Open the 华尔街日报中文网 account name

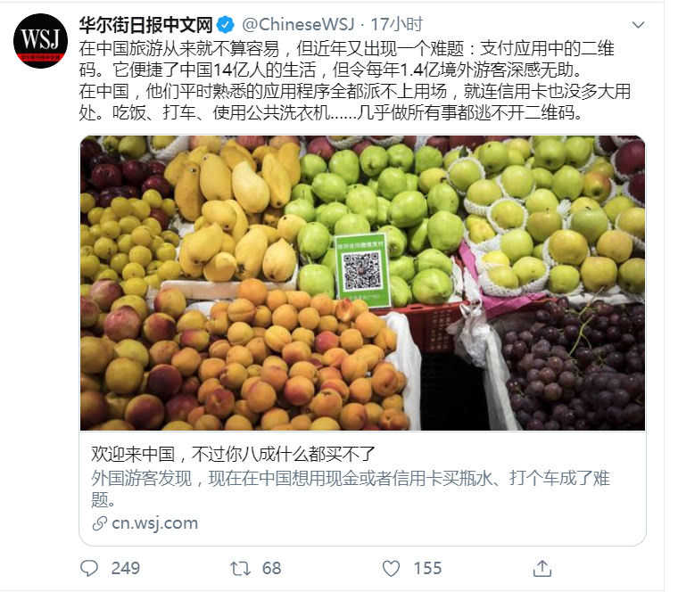coord(145,25)
